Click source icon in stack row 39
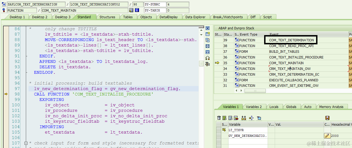The width and height of the screenshot is (352, 148). [237, 40]
